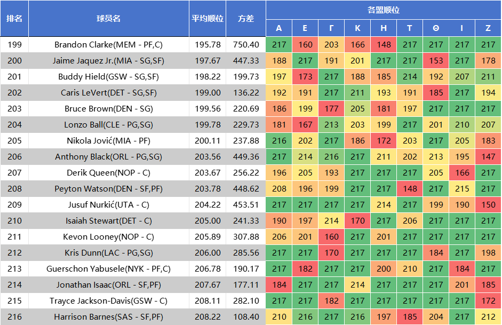Click the 平均顺位 column header

tap(208, 18)
